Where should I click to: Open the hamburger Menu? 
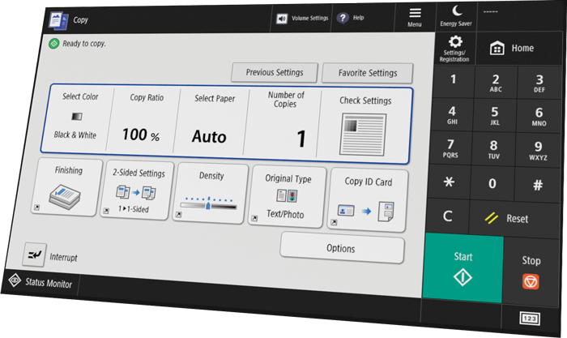tap(415, 16)
